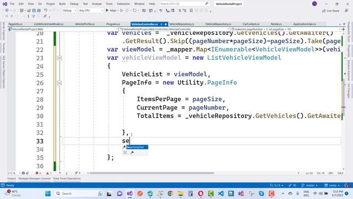Image resolution: width=353 pixels, height=199 pixels.
Task: Open the Build menu
Action: tap(62, 4)
